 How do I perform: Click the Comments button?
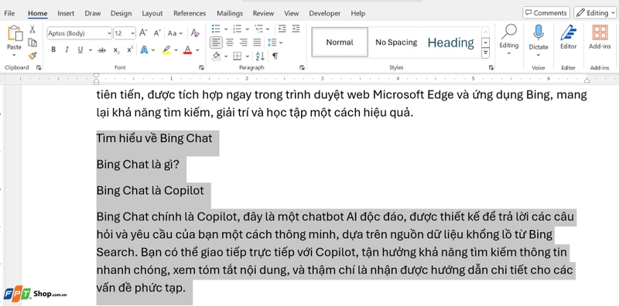(x=546, y=12)
